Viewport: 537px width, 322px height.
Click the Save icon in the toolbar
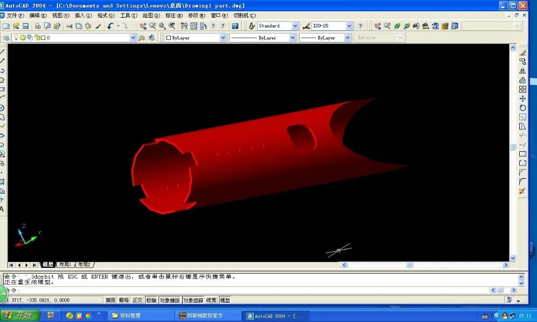(25, 26)
